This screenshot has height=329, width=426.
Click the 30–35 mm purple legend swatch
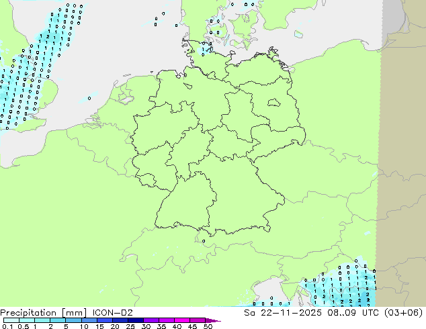(x=151, y=320)
